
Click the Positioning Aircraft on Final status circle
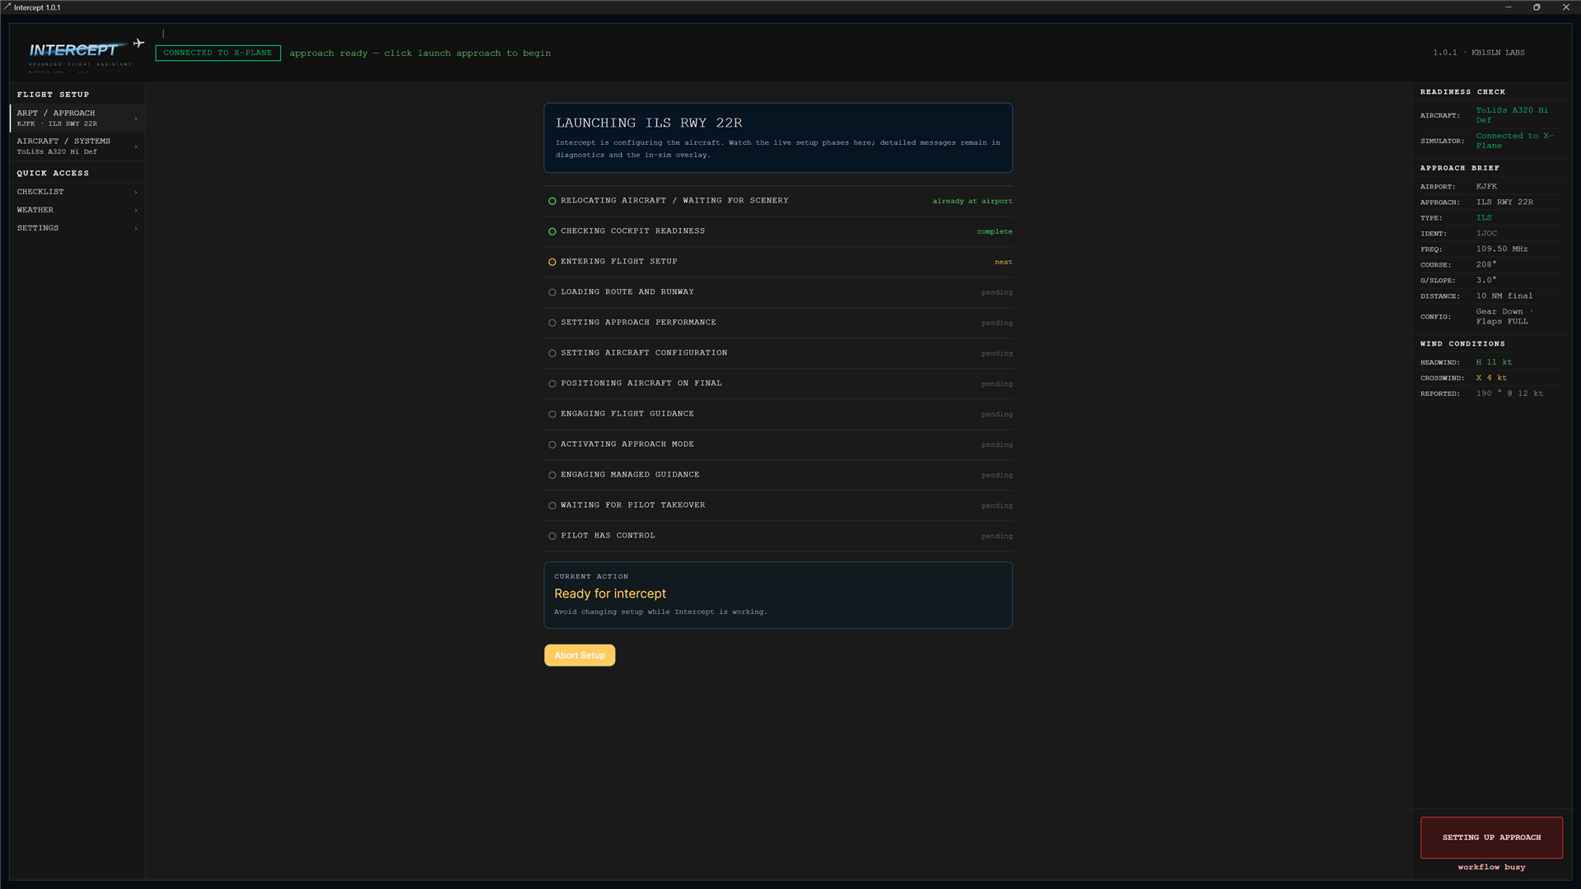point(552,384)
